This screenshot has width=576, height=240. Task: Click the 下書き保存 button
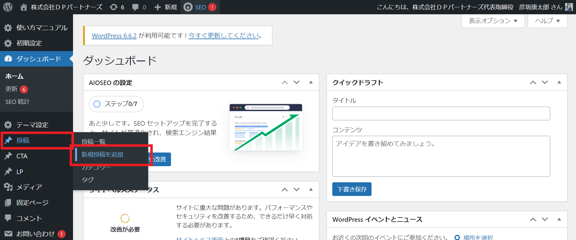point(352,189)
